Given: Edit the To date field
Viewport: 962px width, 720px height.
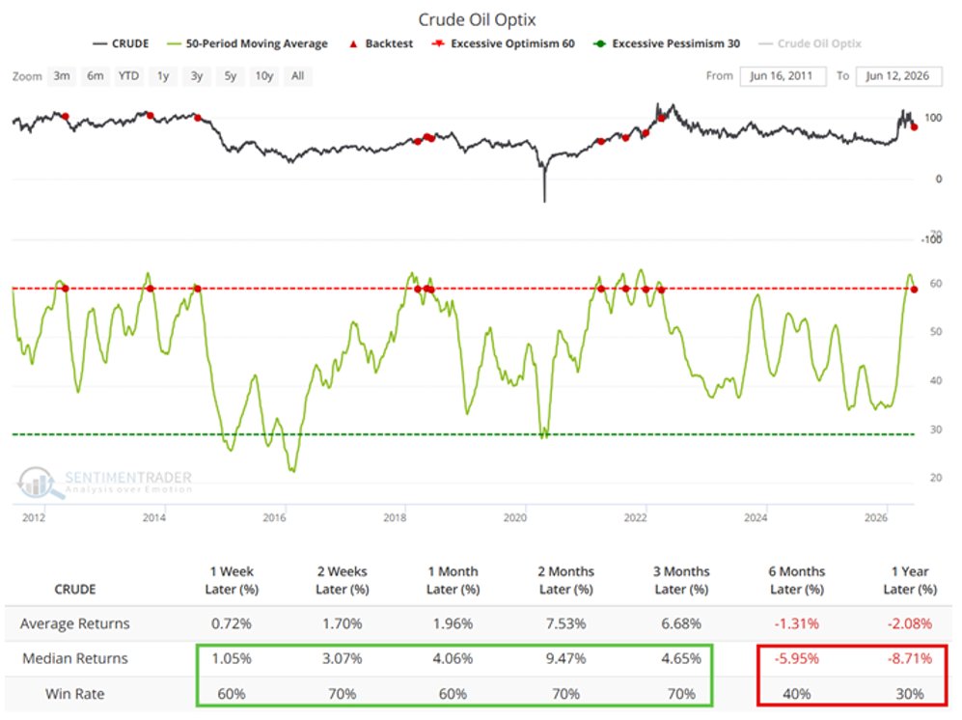Looking at the screenshot, I should [x=898, y=76].
